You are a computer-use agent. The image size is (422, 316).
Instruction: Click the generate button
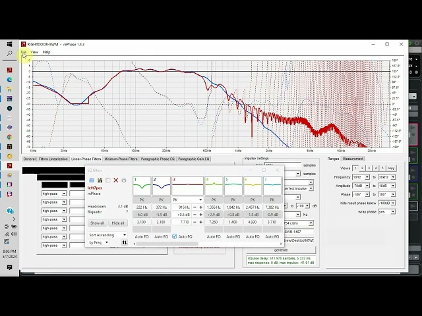point(281,250)
